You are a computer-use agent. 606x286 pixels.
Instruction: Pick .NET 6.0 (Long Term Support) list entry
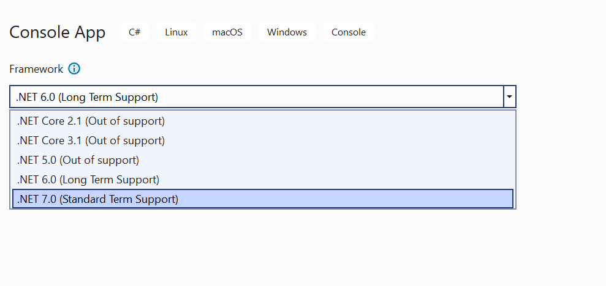pos(263,180)
